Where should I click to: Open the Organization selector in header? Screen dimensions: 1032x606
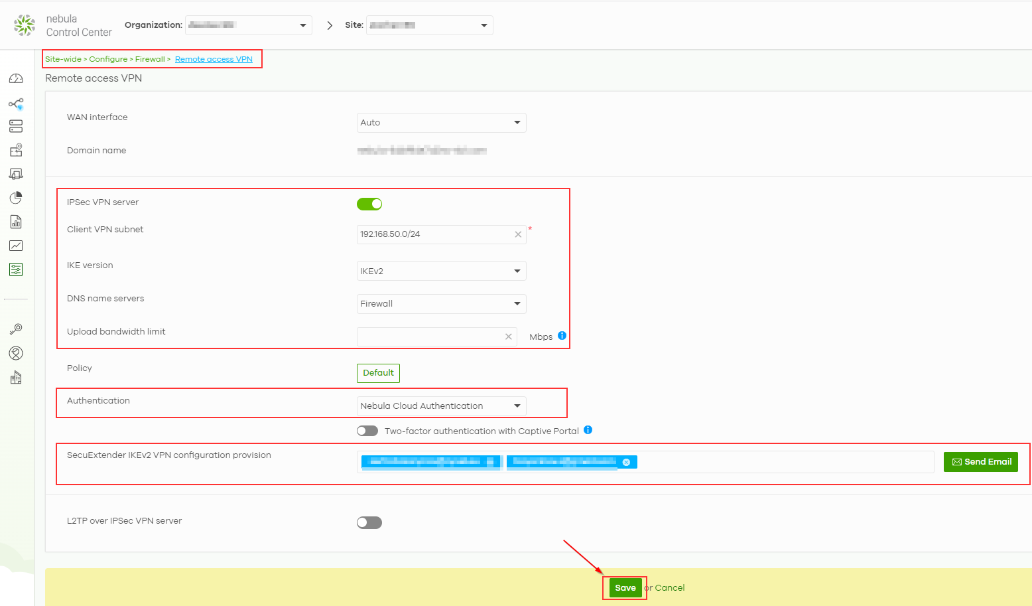(x=248, y=25)
